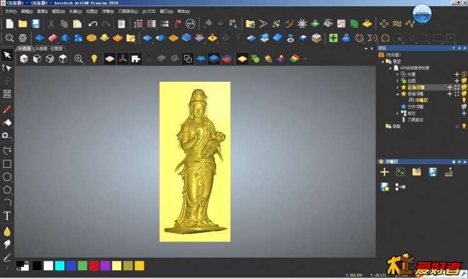This screenshot has width=468, height=279.
Task: Toggle the light bulb lighting in the view toolbar
Action: click(x=94, y=59)
